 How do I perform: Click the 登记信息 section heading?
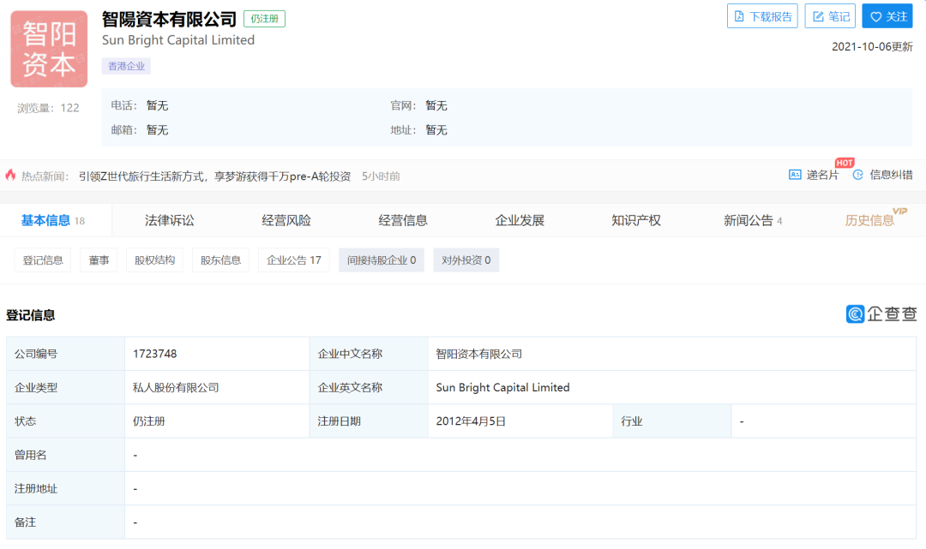point(31,315)
